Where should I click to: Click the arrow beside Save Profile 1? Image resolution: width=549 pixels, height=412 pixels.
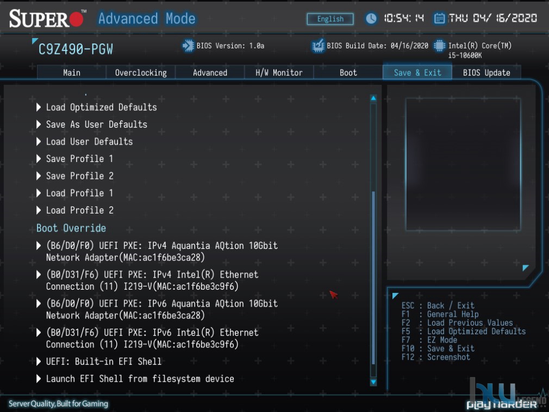coord(39,159)
